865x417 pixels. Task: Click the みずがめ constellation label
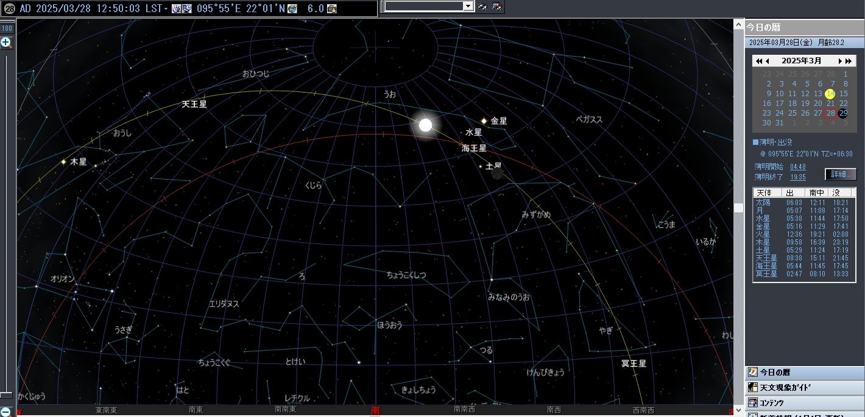click(x=537, y=214)
